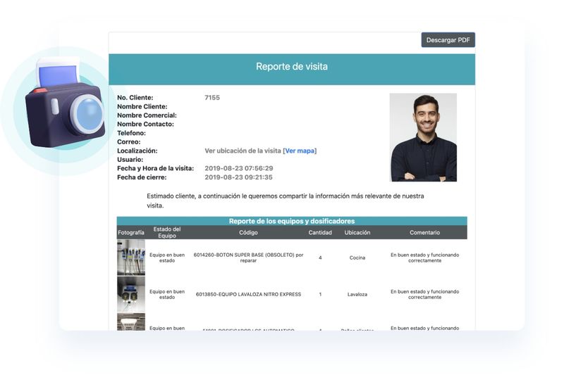564x387 pixels.
Task: Click the status in the BOTON SUPER BASE row
Action: tap(167, 258)
